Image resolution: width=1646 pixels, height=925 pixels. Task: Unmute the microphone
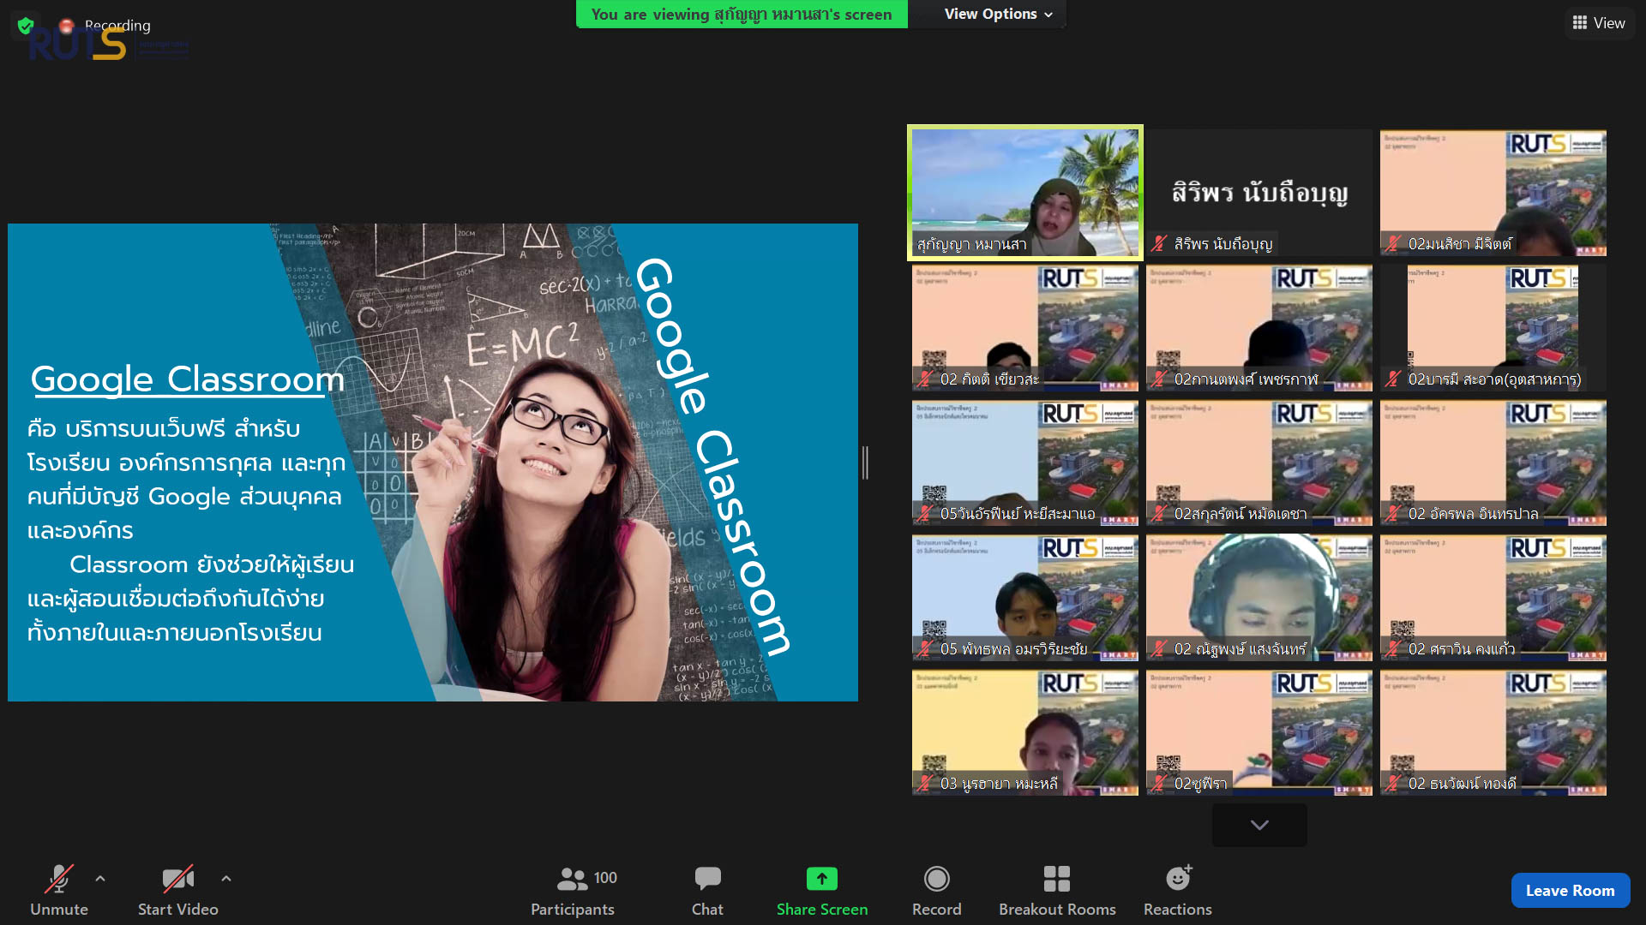pyautogui.click(x=59, y=891)
